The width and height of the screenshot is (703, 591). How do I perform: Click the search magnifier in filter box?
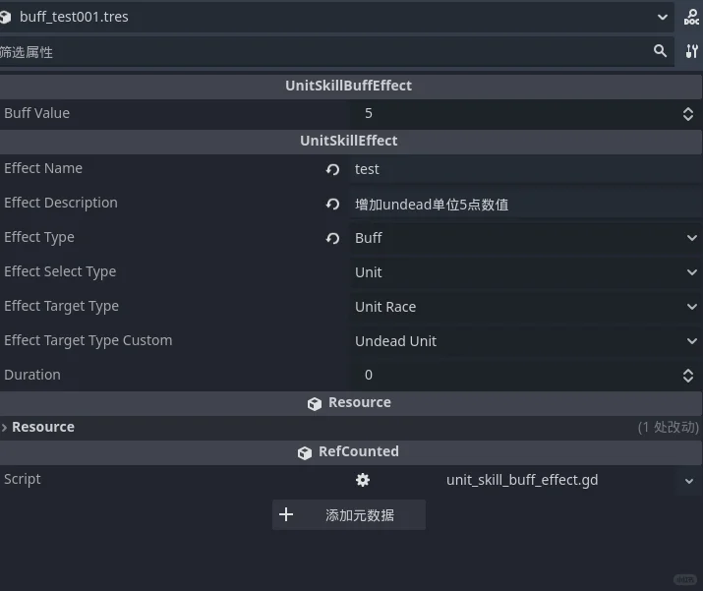click(660, 51)
